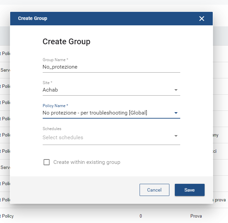228x223 pixels.
Task: Open the Policy Name combo box
Action: tap(107, 113)
